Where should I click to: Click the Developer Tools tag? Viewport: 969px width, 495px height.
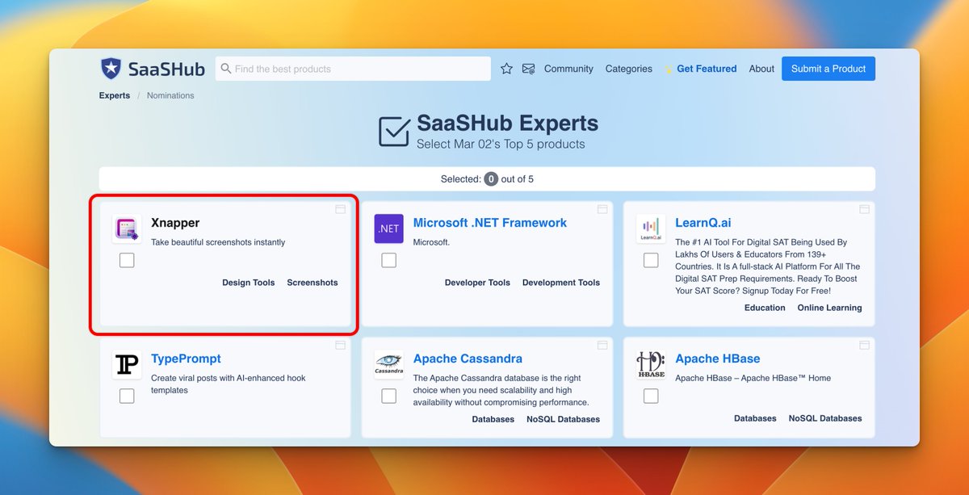point(477,283)
